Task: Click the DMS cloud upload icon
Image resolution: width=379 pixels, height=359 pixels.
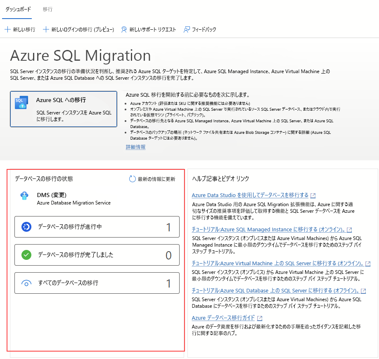Action: click(x=24, y=195)
